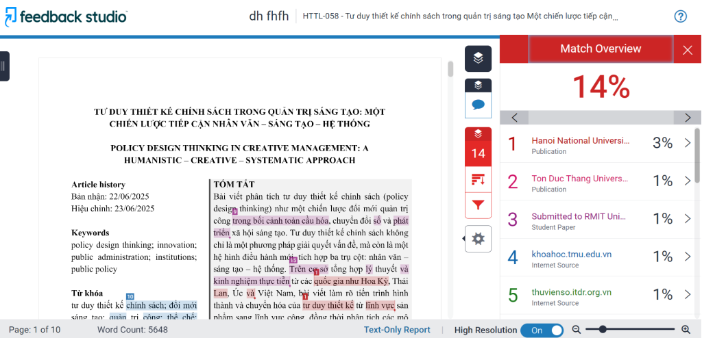Click the TÓM TẮT heading
The height and width of the screenshot is (338, 702).
pyautogui.click(x=234, y=184)
